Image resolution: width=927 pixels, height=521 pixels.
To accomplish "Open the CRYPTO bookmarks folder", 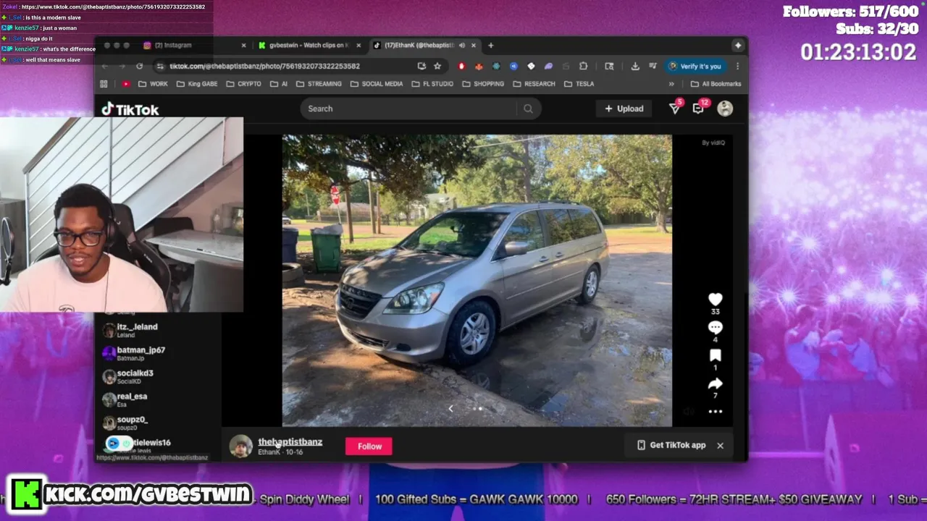I will [x=243, y=84].
